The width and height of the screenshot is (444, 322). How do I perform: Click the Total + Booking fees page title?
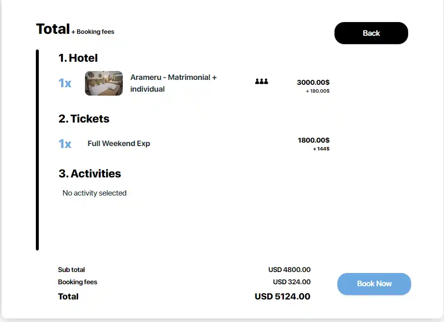coord(75,29)
